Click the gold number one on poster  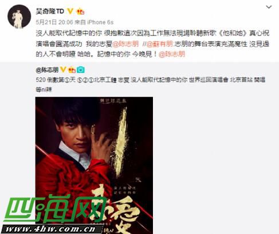tap(122, 142)
